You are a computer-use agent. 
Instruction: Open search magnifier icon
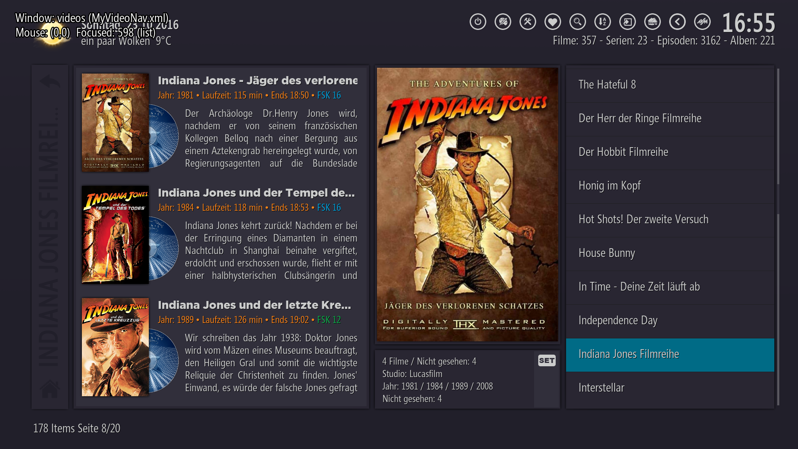[578, 22]
